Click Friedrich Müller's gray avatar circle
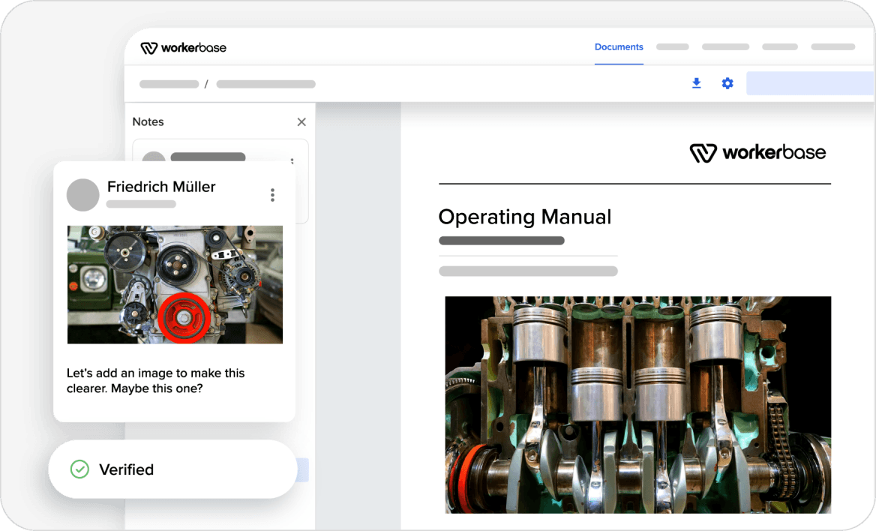Viewport: 876px width, 531px height. (83, 195)
